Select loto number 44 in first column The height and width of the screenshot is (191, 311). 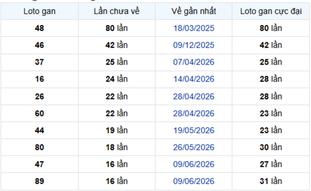click(39, 130)
